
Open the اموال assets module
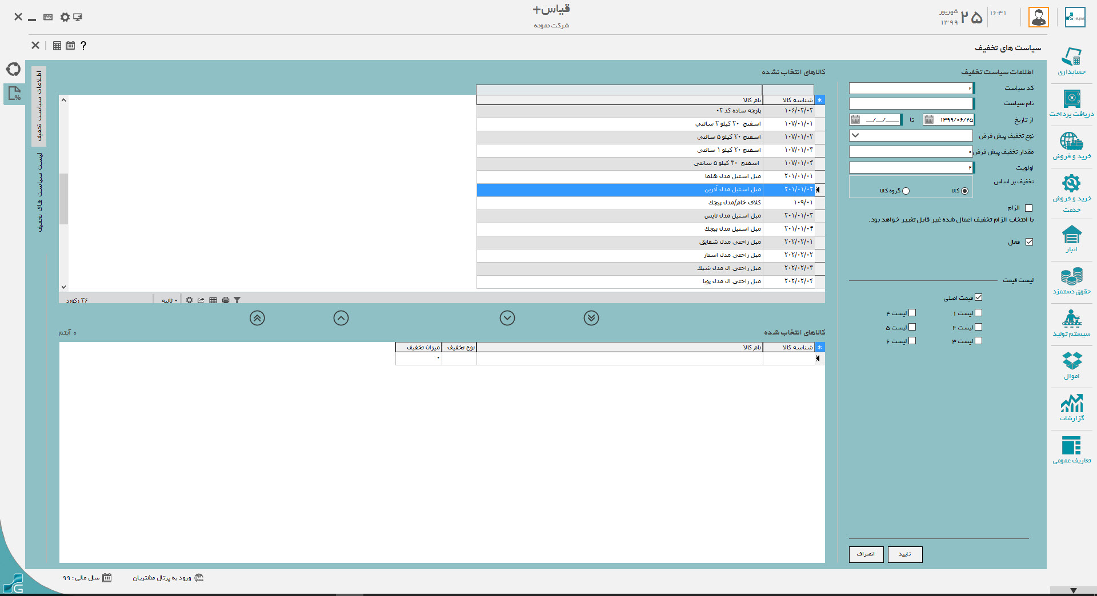[x=1071, y=365]
